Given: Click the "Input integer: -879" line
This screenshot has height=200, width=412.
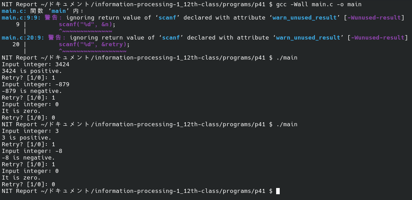Looking at the screenshot, I should (x=36, y=84).
